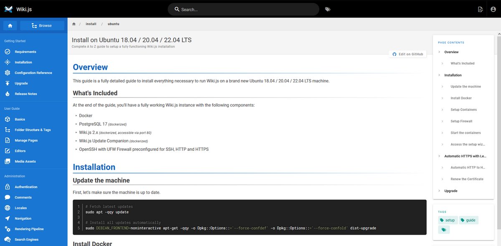The image size is (501, 246).
Task: Jump to Start the containers section
Action: click(x=466, y=133)
